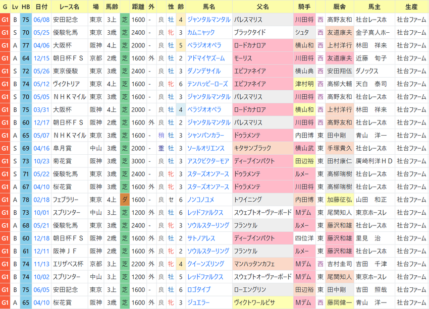The image size is (429, 309).
Task: Open the 05/12 date link
Action: click(x=41, y=84)
